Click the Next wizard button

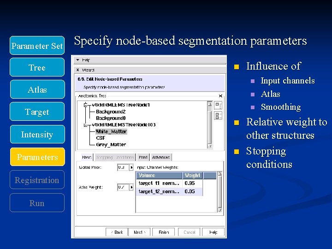coord(140,232)
